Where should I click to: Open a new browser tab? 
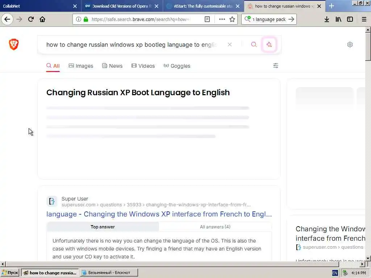coord(332,6)
